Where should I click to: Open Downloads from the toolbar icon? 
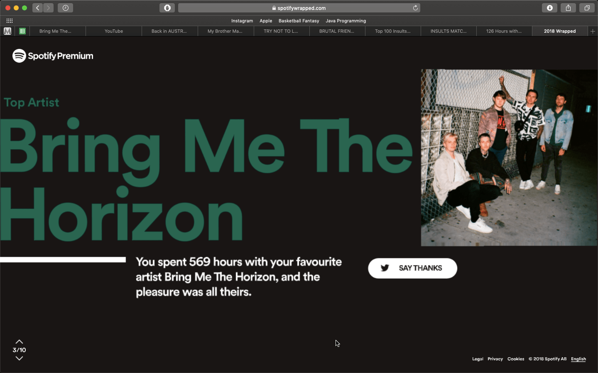(x=549, y=7)
